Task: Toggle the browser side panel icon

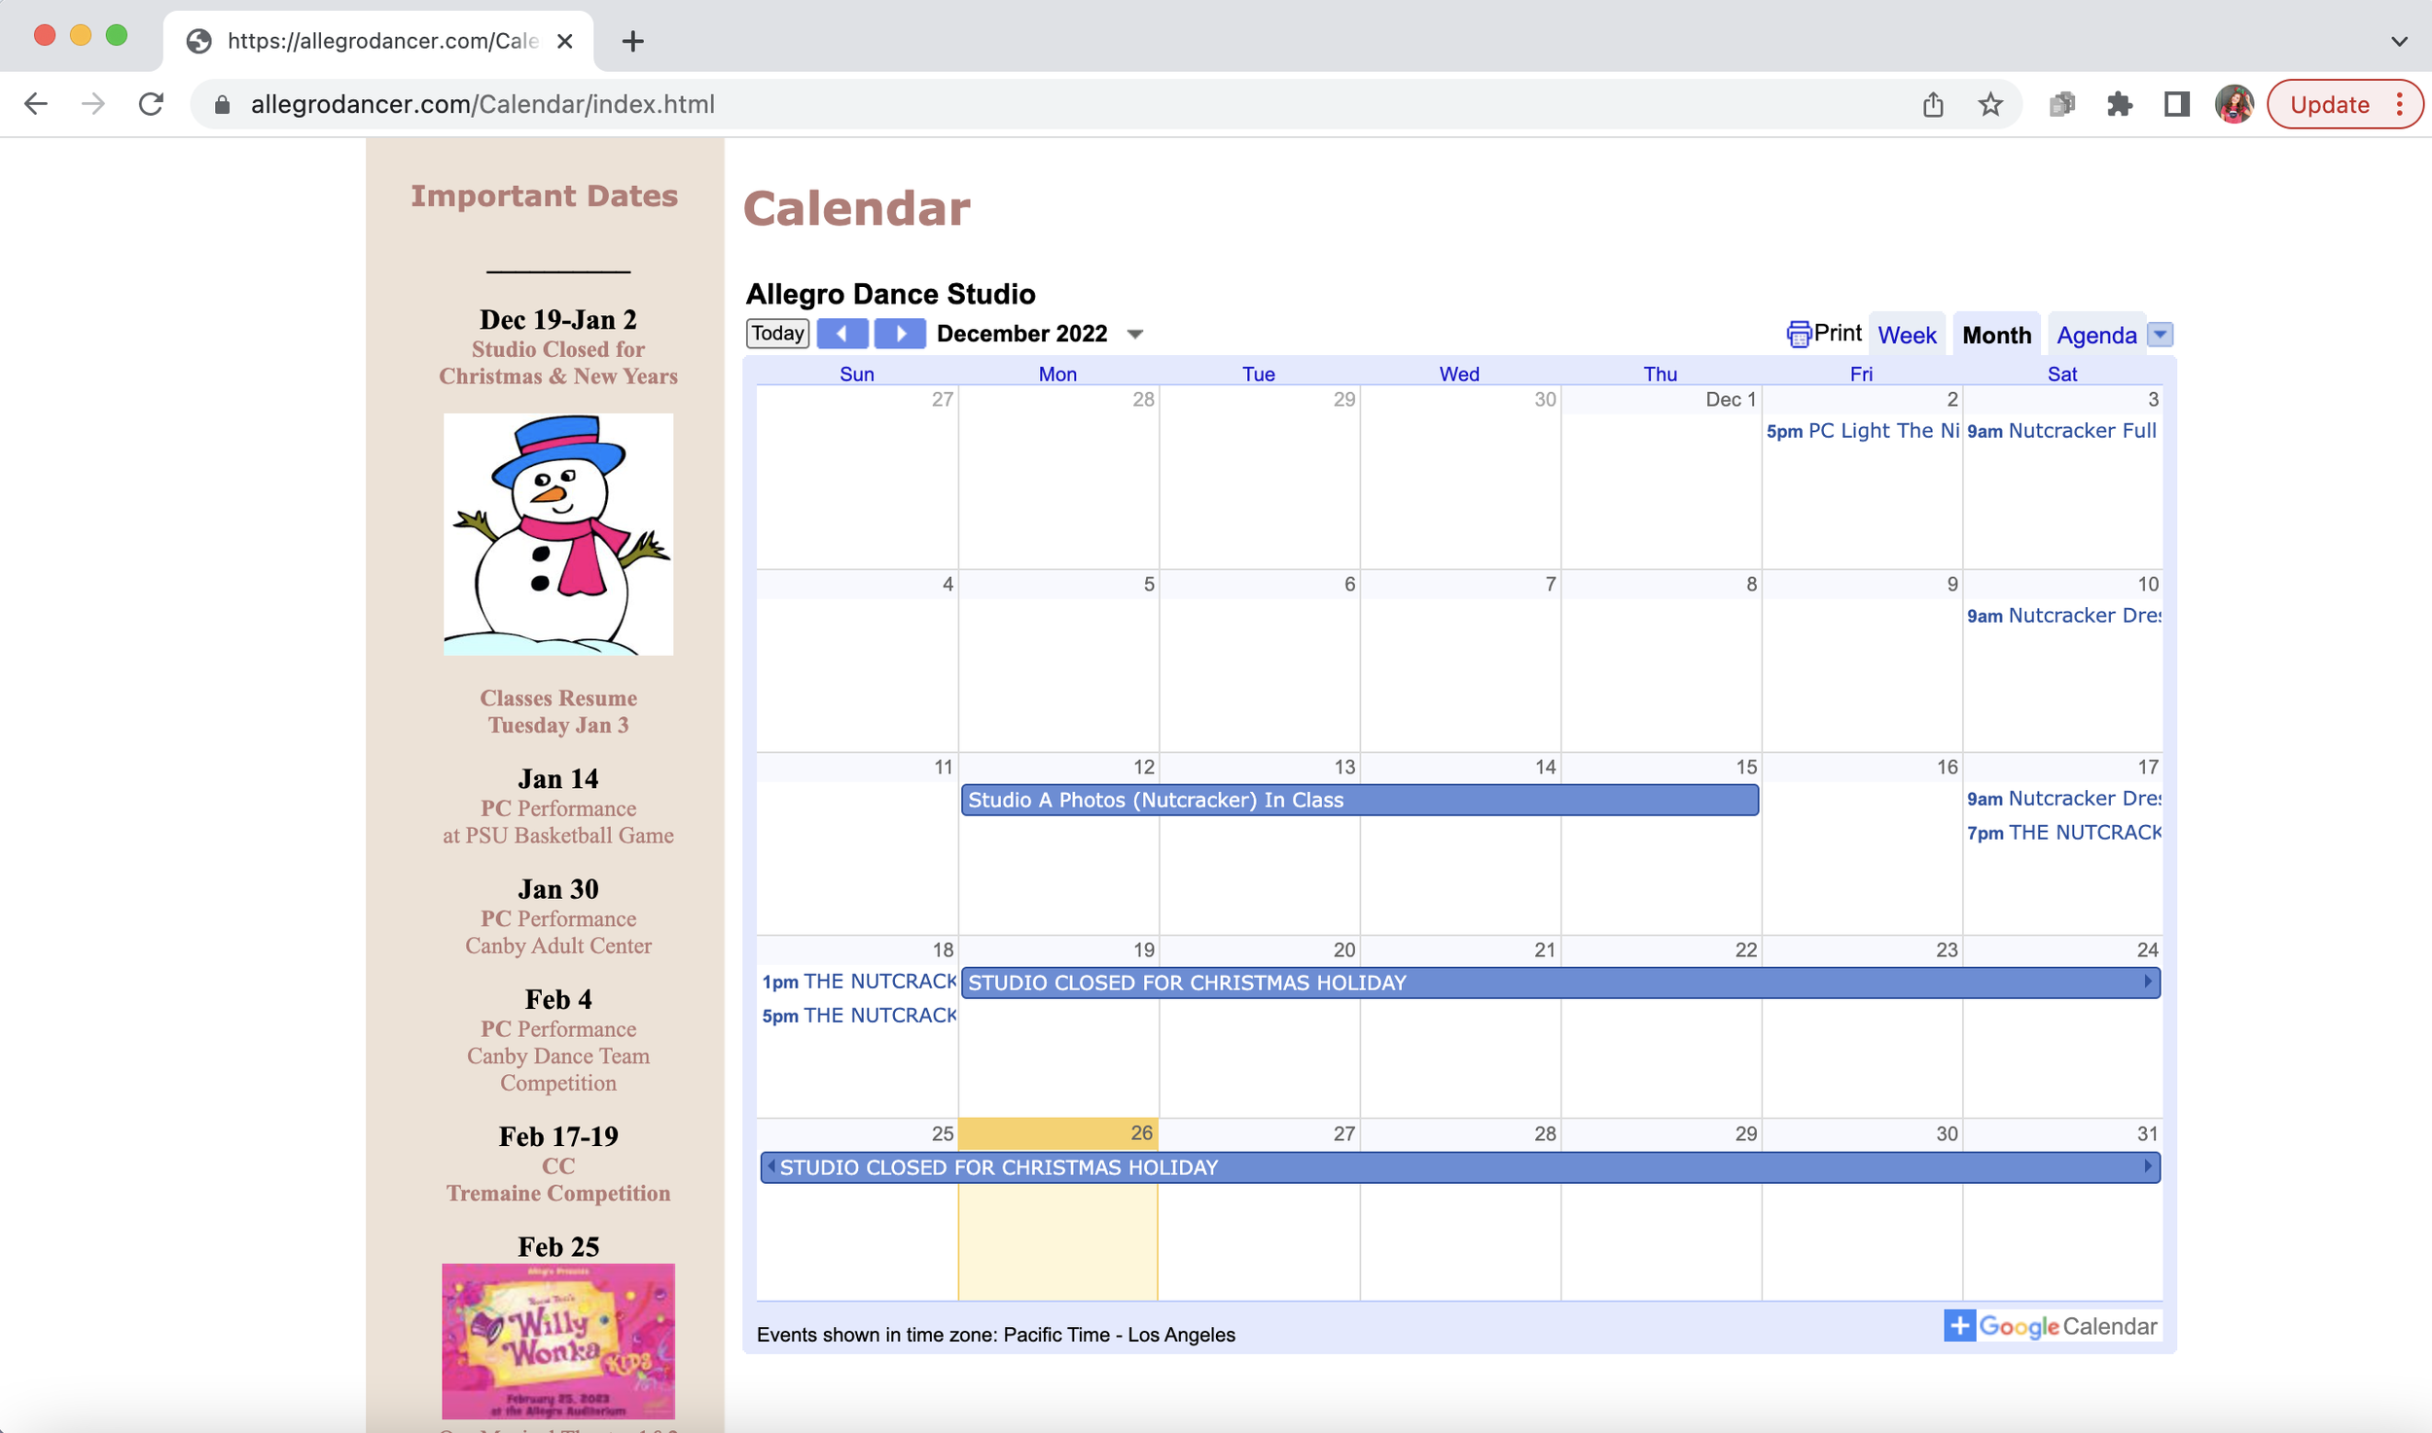Action: (2176, 104)
